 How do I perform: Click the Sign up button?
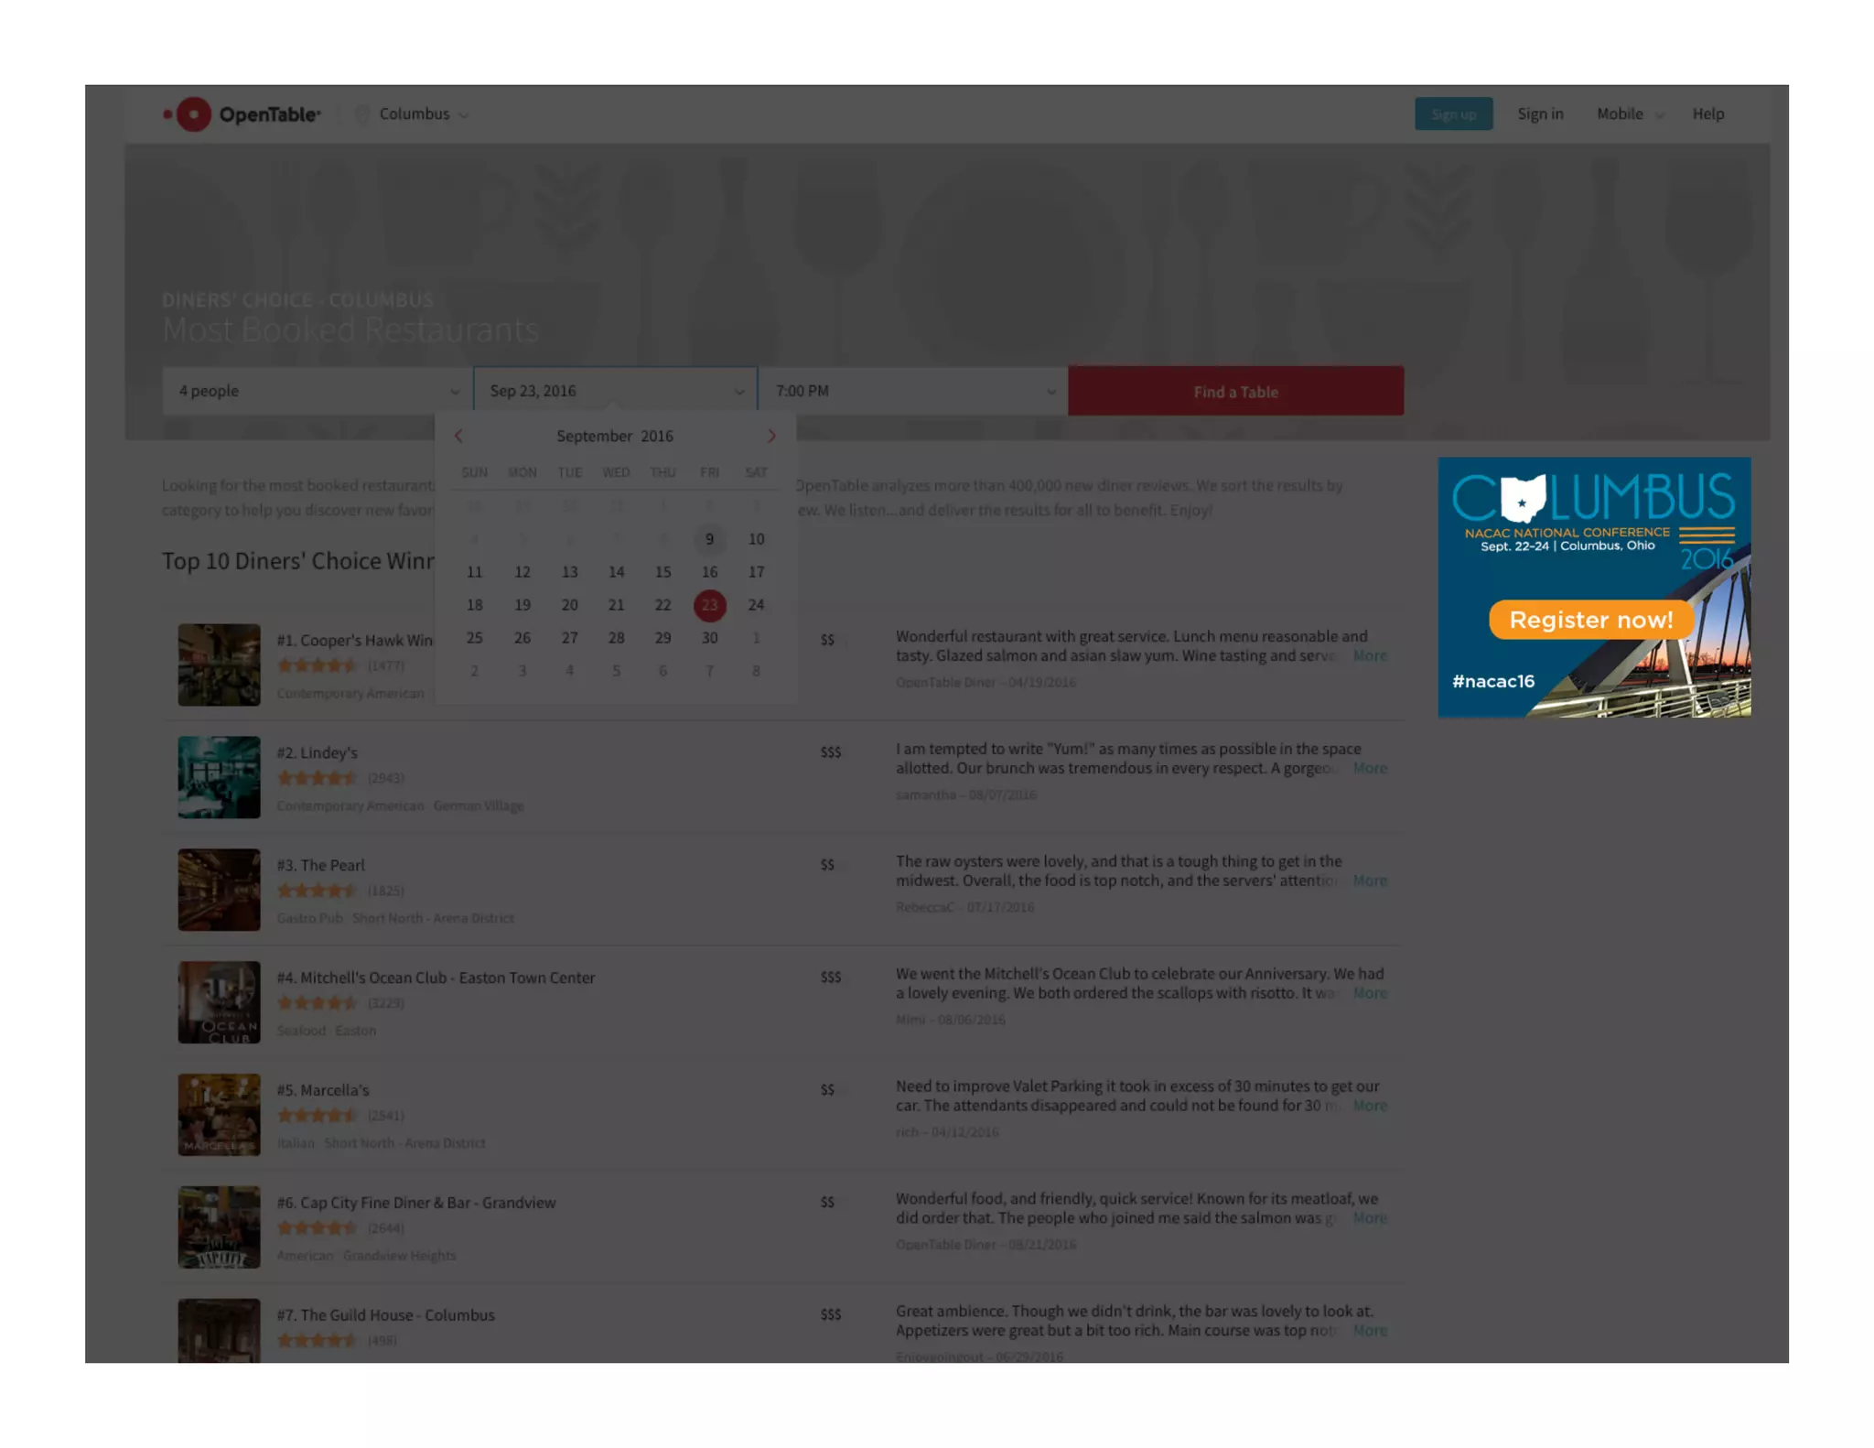[1453, 114]
